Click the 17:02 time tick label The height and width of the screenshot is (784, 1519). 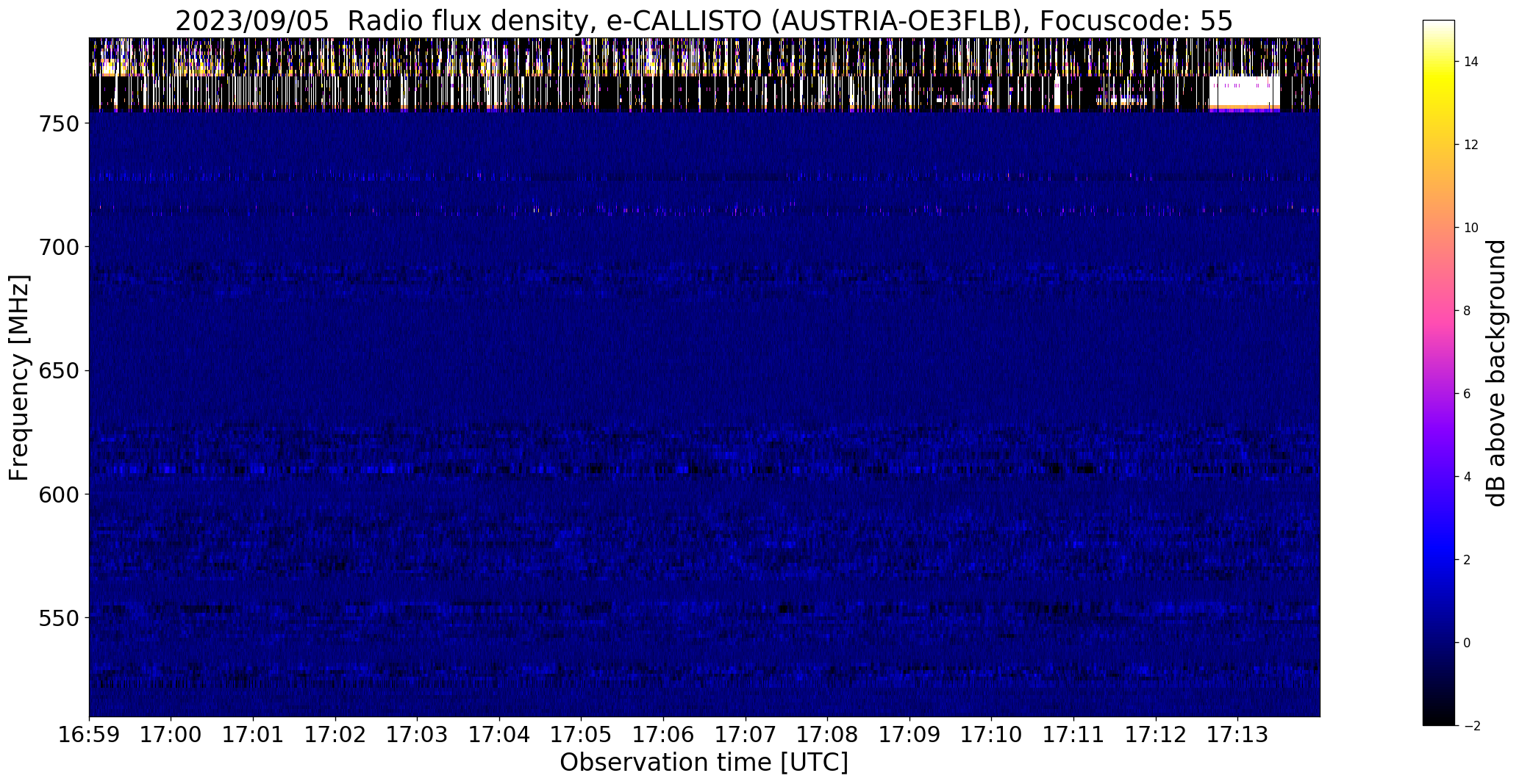point(335,735)
